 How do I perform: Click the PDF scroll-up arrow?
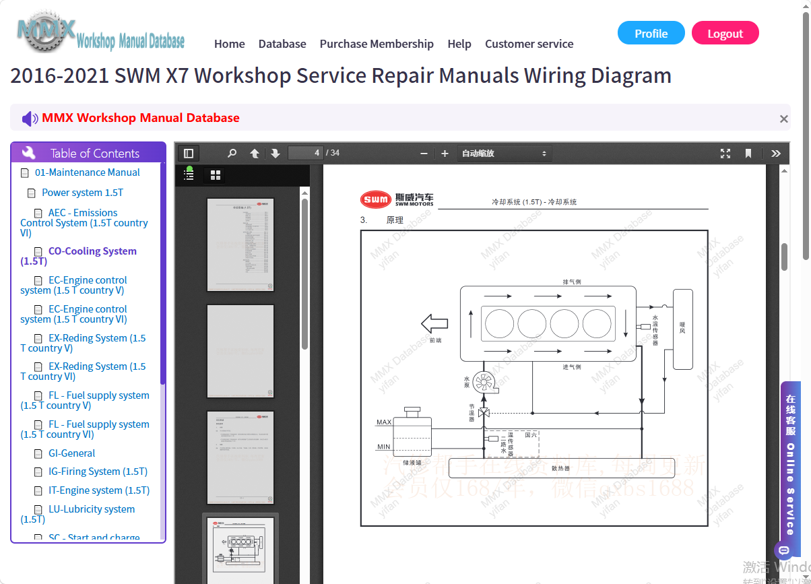tap(784, 172)
